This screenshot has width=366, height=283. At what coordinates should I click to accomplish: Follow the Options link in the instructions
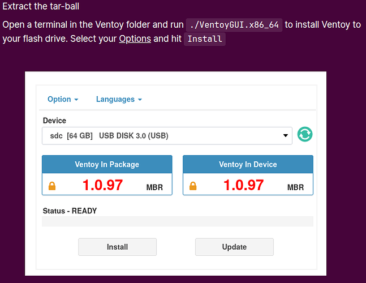pyautogui.click(x=135, y=38)
